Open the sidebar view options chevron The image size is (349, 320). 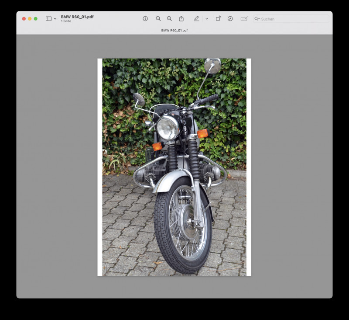[55, 19]
